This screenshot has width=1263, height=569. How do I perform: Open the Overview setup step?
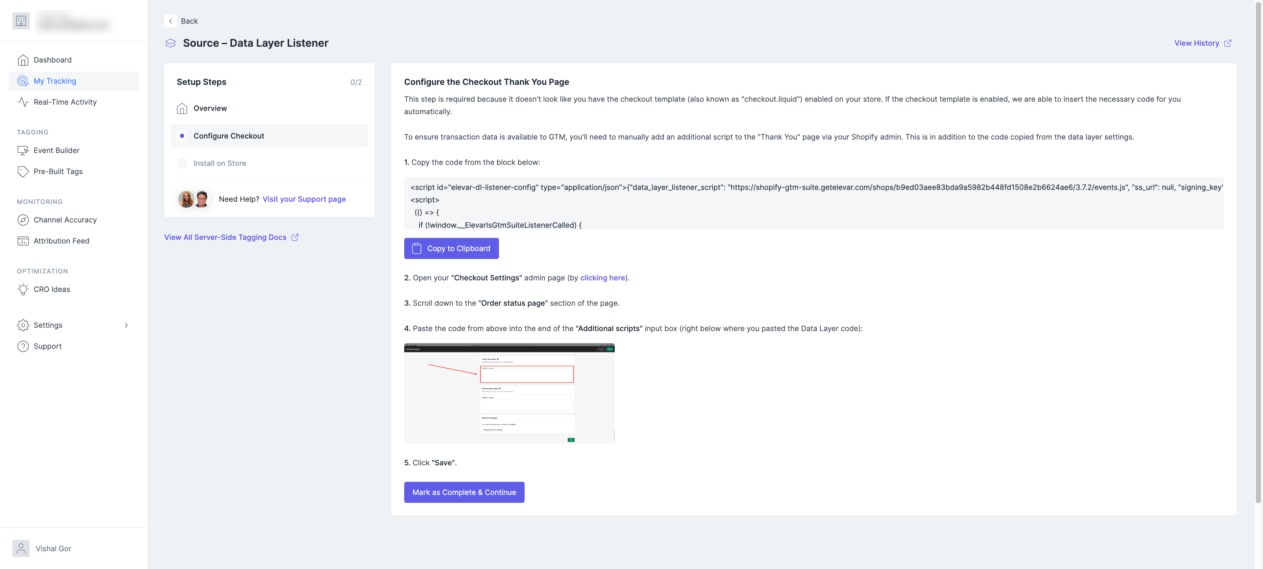tap(210, 108)
